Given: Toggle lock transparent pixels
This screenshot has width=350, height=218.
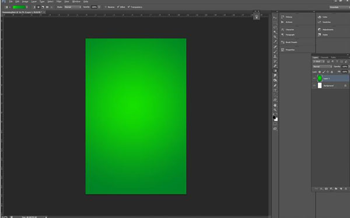Looking at the screenshot, I should [x=320, y=72].
